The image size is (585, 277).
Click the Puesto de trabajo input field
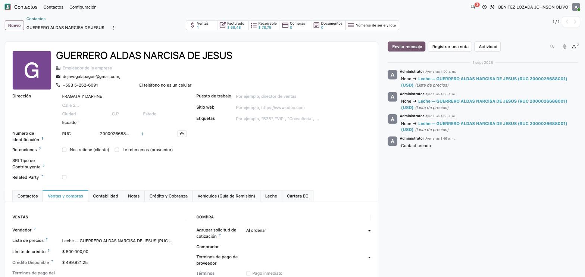click(x=303, y=96)
